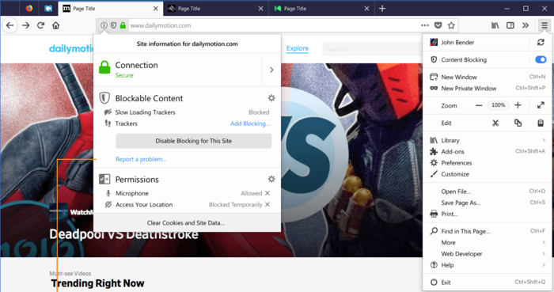Go to the home page icon
The width and height of the screenshot is (554, 292).
tap(56, 25)
